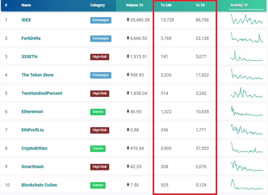Viewport: 268px width, 195px height.
Task: Click the Games tag for Etheremon
Action: click(98, 112)
